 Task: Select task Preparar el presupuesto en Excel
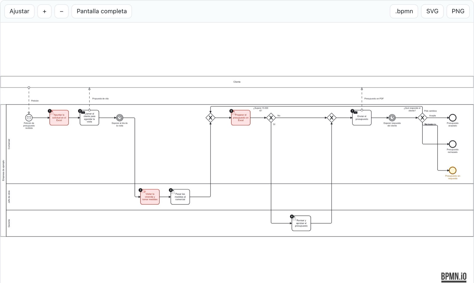pos(241,118)
